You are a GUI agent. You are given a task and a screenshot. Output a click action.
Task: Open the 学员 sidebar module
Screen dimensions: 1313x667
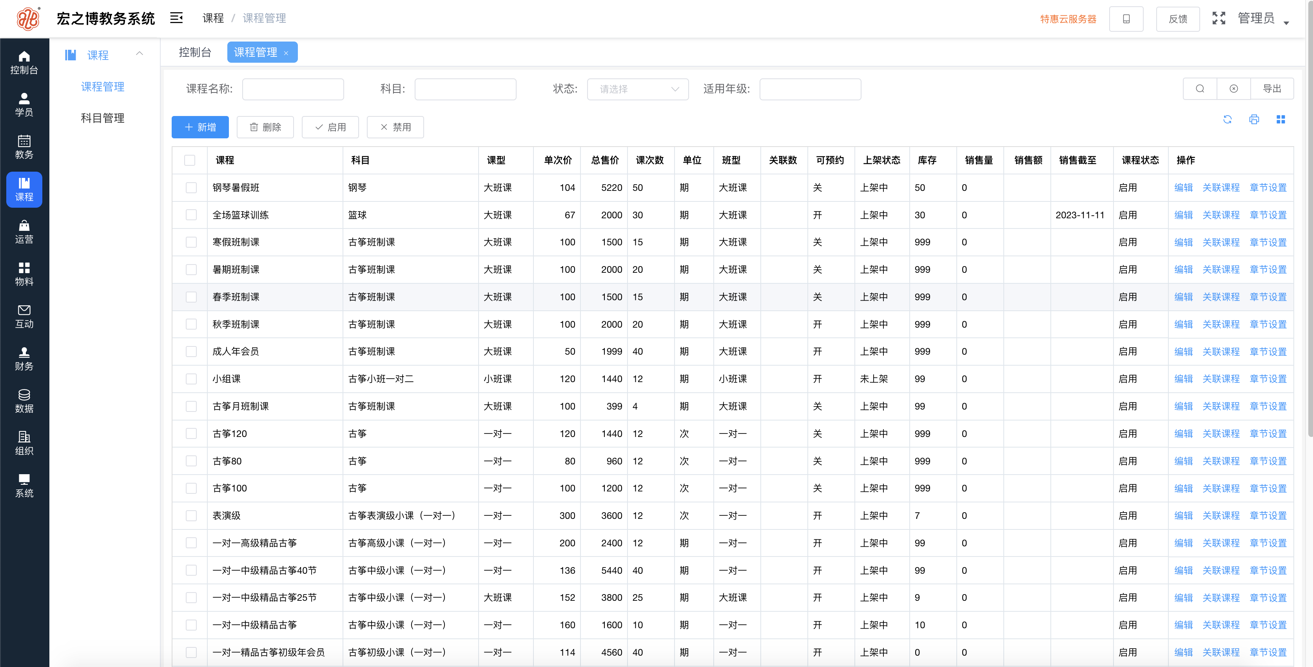pyautogui.click(x=24, y=105)
